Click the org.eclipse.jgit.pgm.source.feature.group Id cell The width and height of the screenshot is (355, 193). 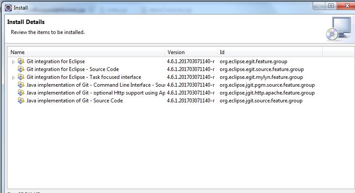[x=267, y=85]
